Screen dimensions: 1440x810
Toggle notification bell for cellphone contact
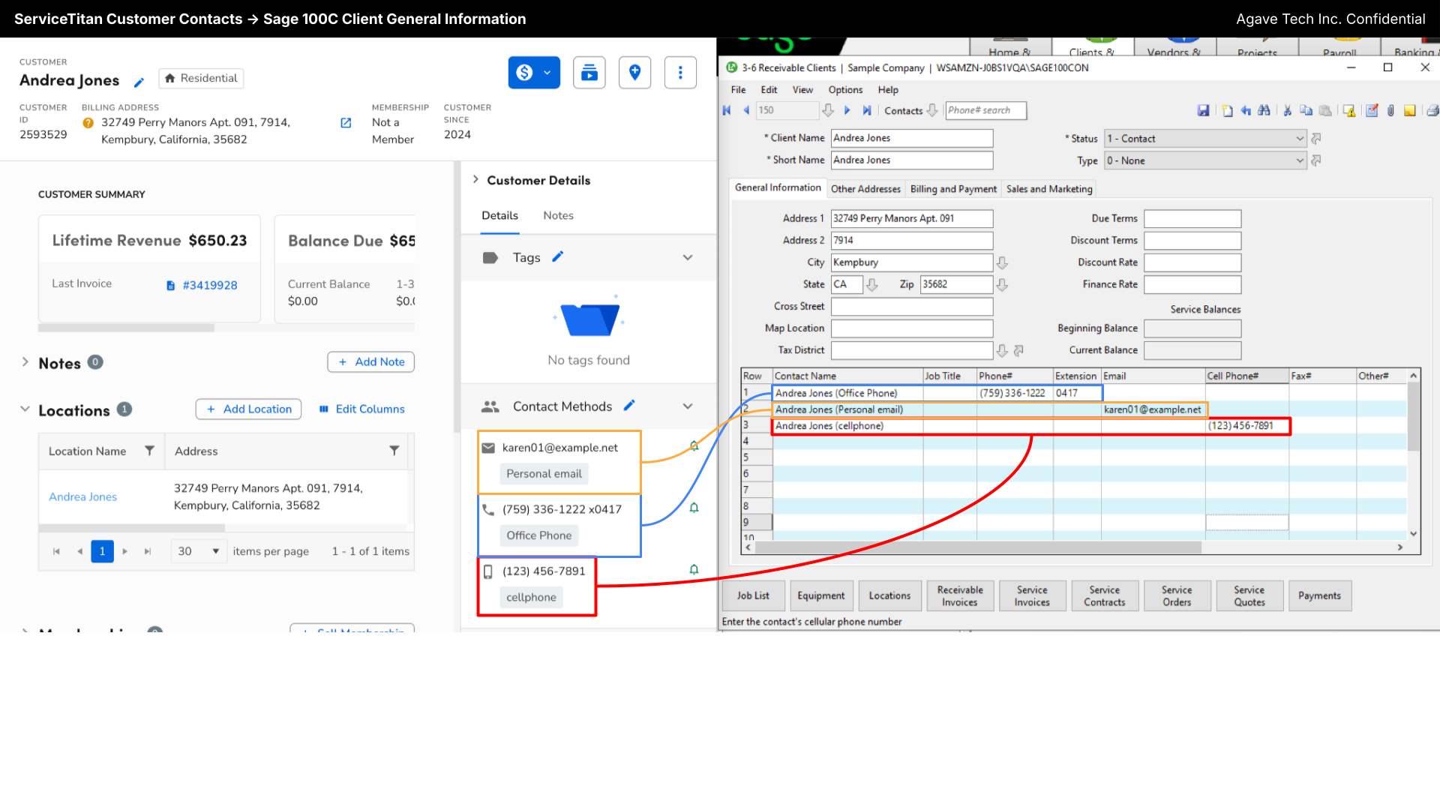694,570
